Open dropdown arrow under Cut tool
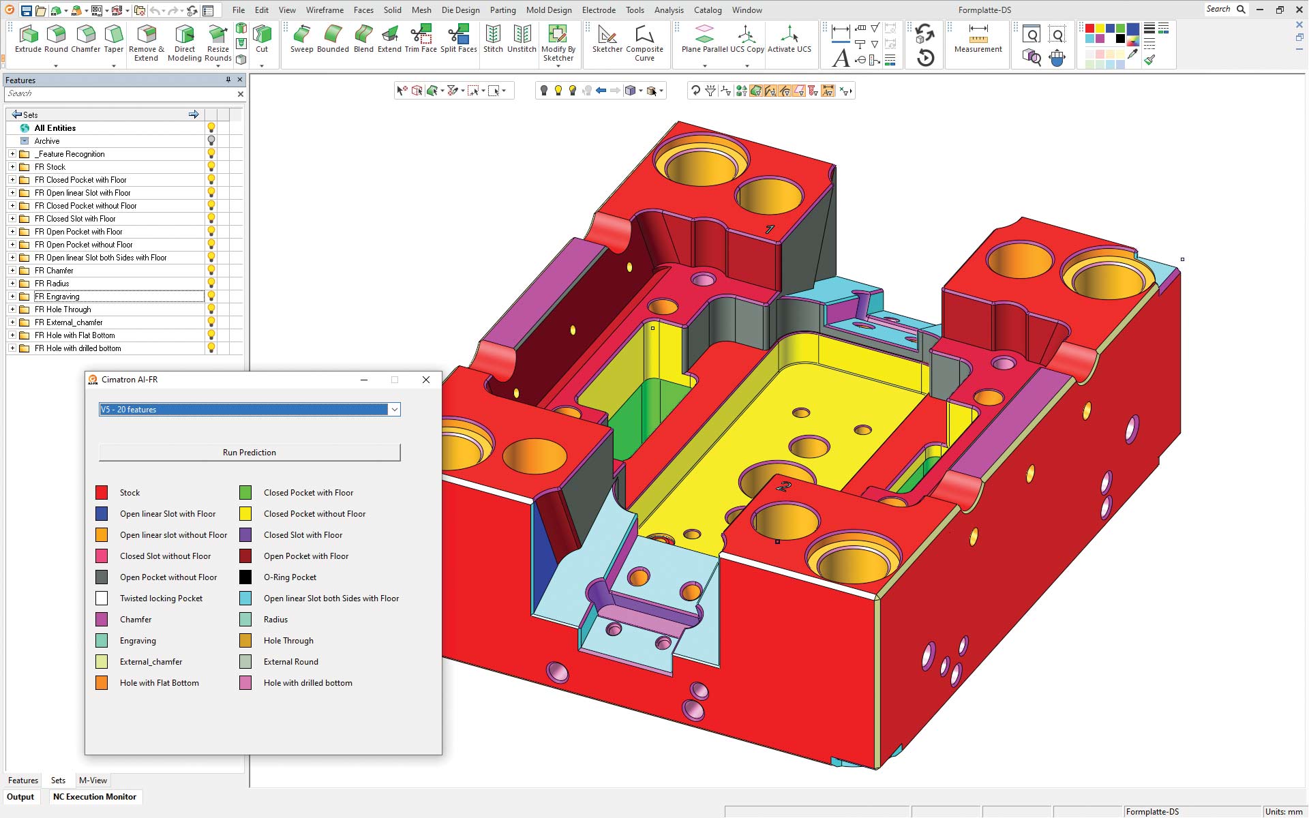The height and width of the screenshot is (818, 1309). [262, 65]
